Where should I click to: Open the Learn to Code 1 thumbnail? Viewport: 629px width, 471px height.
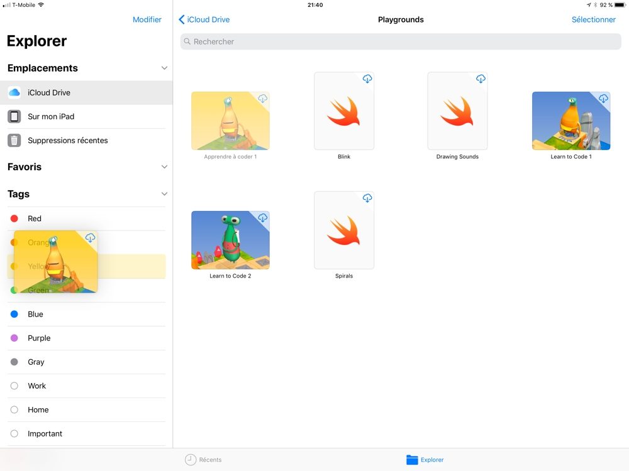click(x=571, y=121)
